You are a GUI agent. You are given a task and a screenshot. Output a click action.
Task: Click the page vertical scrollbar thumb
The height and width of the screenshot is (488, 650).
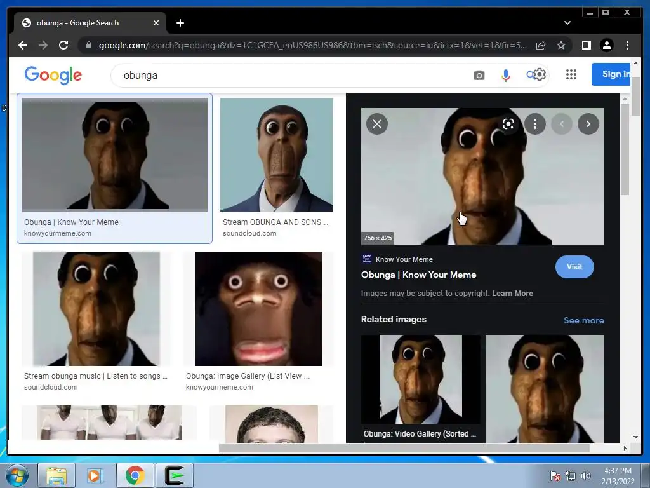point(635,95)
